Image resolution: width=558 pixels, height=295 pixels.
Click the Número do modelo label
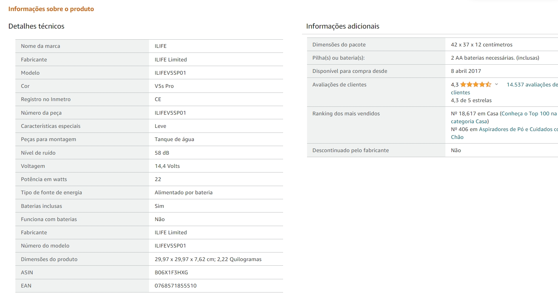[x=45, y=246]
